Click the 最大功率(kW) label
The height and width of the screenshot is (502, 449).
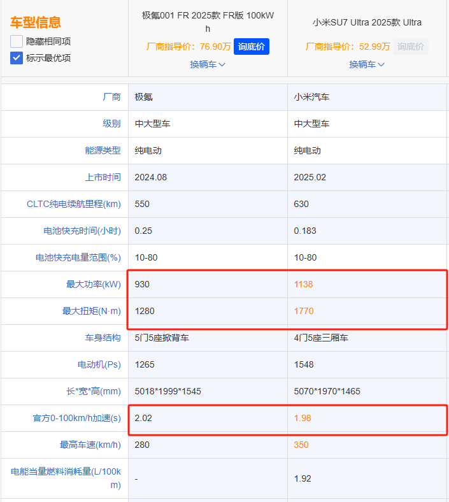94,284
